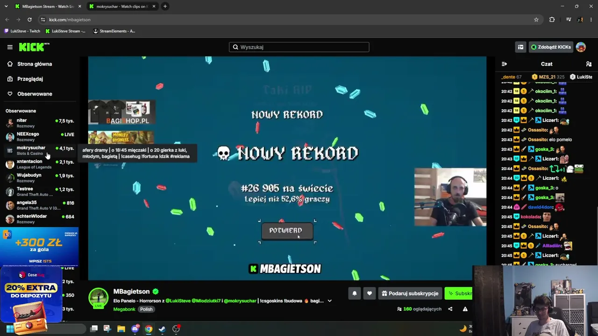Click the Zdobądź KICKs button
Image resolution: width=598 pixels, height=336 pixels.
point(551,47)
